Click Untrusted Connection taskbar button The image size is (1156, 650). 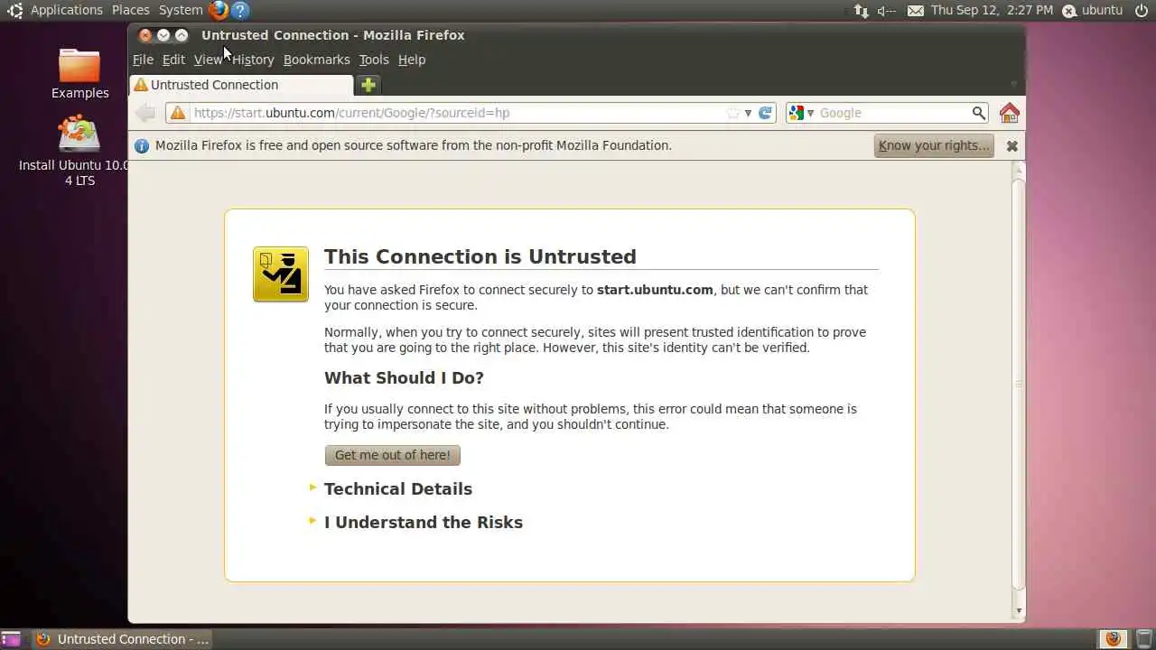tap(122, 639)
